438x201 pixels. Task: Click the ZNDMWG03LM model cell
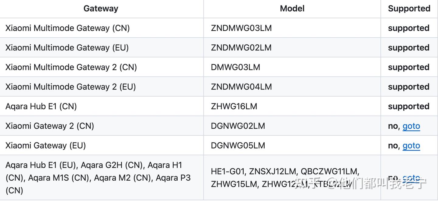pos(241,28)
